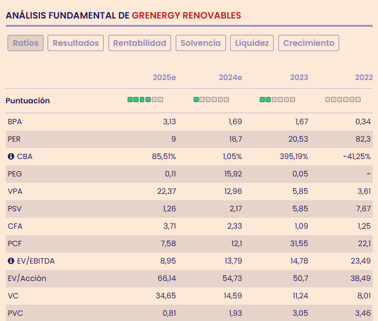Viewport: 378px width, 321px height.
Task: Click the PEG 2025e value 0,11
Action: 170,174
